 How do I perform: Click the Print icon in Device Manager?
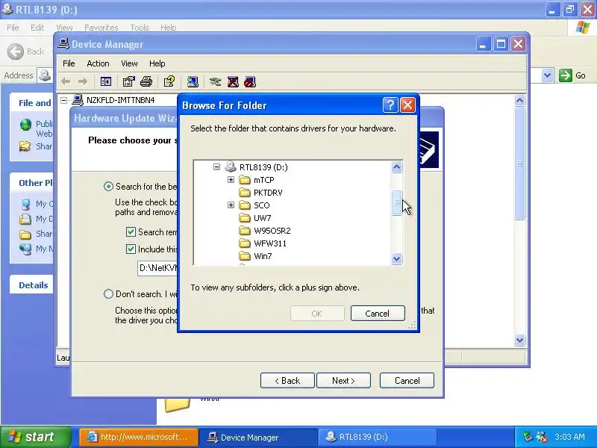click(x=146, y=81)
